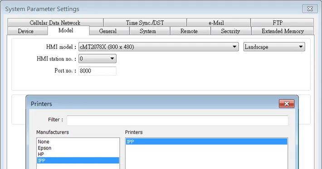Select None in Manufacturers list
322x169 pixels.
(x=78, y=141)
